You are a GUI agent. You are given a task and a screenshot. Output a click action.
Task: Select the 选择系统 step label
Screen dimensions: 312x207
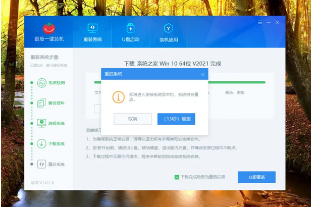[57, 123]
